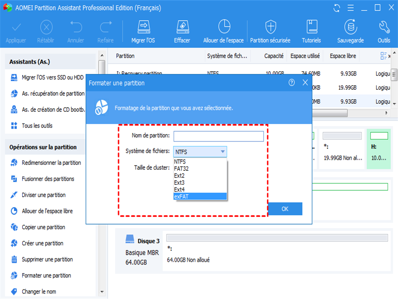Choose Diviser une partition operation
Viewport: 398px width, 299px height.
38,195
